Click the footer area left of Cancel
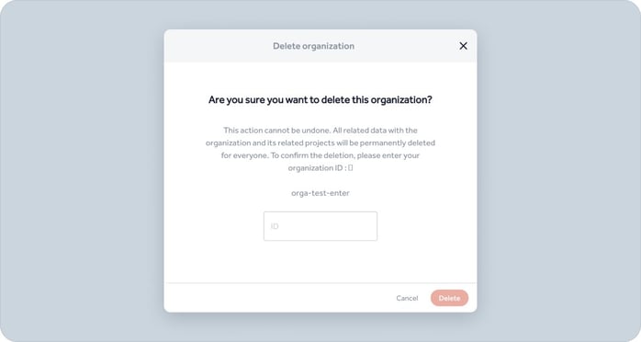 278,298
